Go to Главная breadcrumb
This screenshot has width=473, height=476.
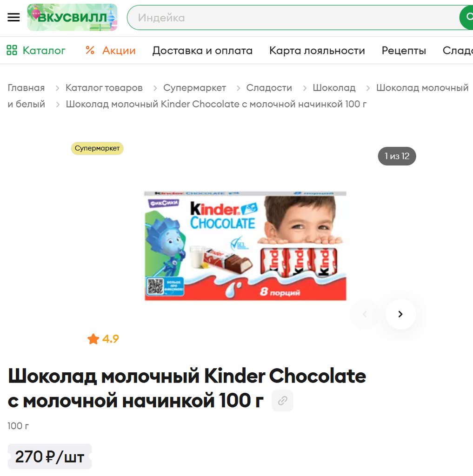coord(26,88)
